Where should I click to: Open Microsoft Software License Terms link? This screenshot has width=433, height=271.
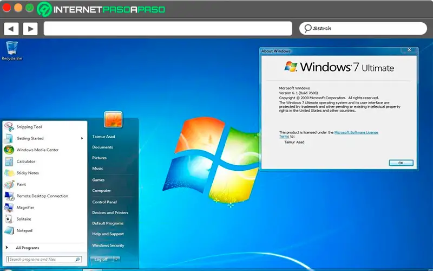tap(356, 132)
